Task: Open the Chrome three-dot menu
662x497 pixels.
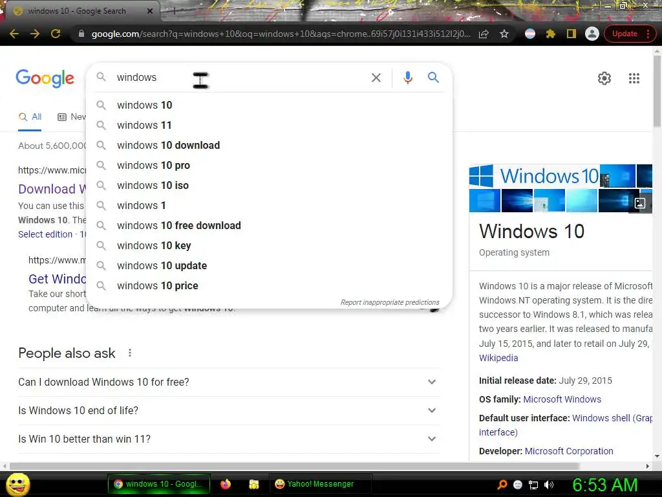Action: point(648,34)
